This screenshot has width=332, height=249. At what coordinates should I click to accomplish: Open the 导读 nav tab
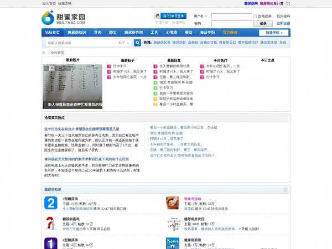click(x=97, y=33)
